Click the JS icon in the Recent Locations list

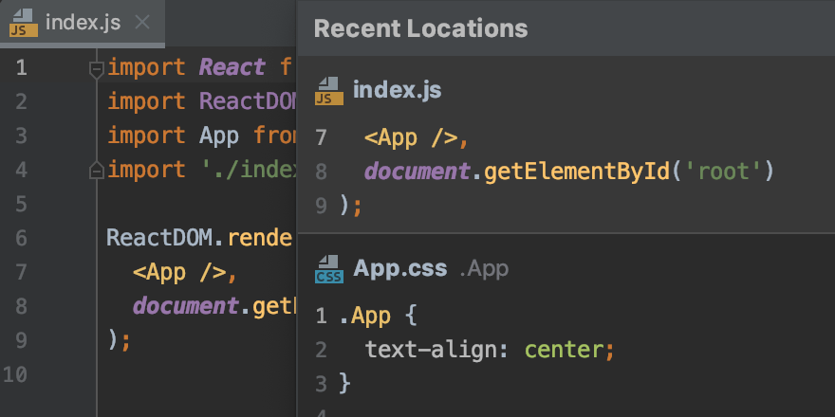pyautogui.click(x=328, y=90)
